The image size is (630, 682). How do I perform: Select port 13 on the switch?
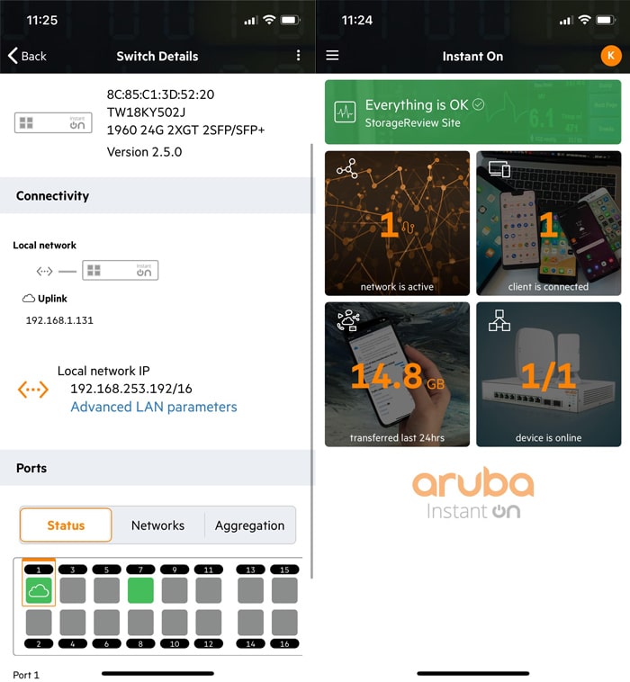point(250,590)
